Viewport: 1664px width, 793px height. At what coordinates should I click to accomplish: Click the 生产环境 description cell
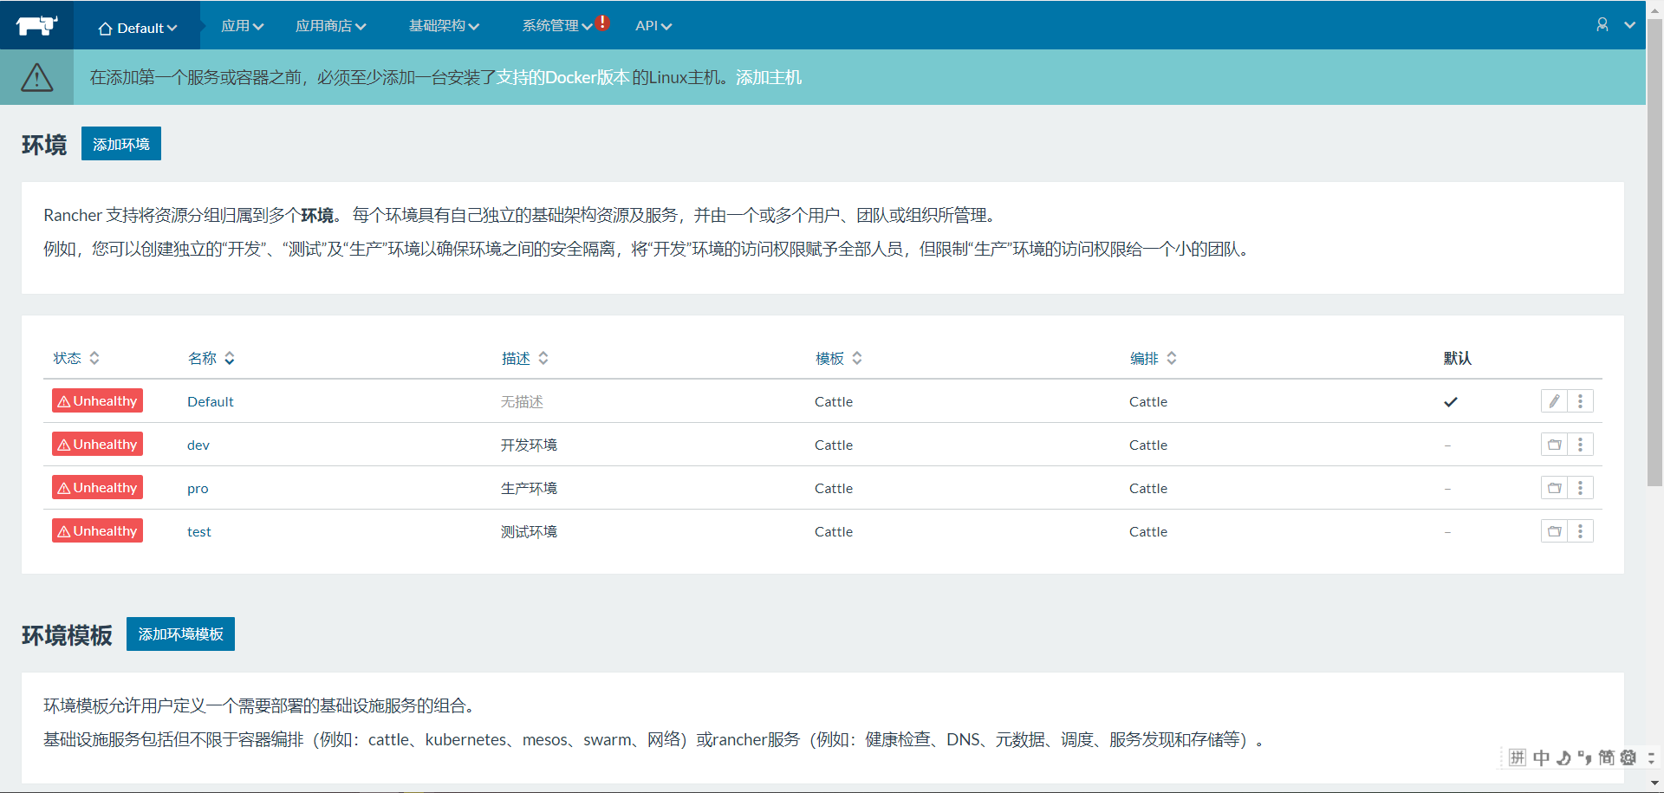[x=529, y=488]
